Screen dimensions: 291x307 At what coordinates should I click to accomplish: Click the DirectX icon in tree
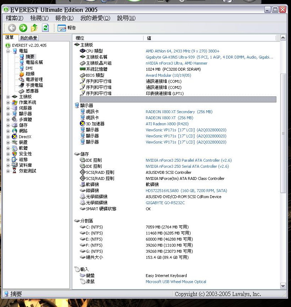15,137
